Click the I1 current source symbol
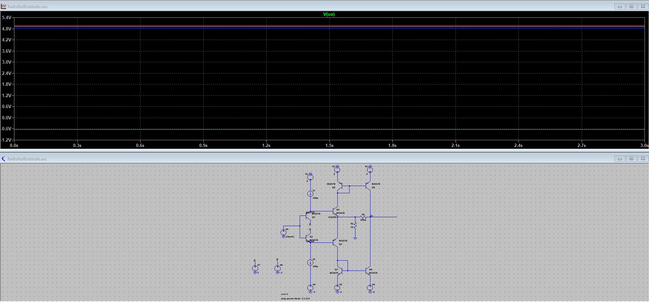Screen dimensions: 649x302 tap(310, 194)
